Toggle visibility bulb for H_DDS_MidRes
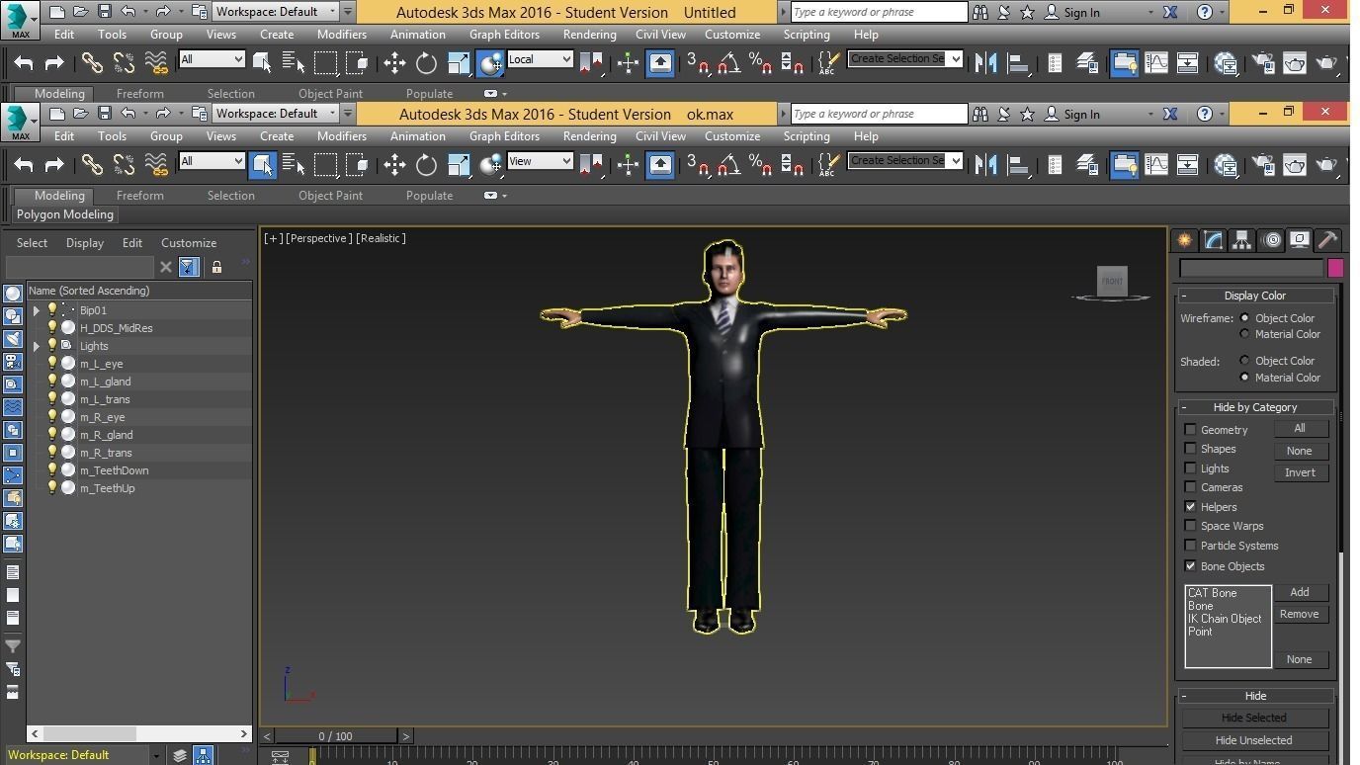The image size is (1360, 765). pos(52,328)
